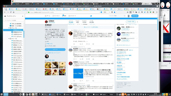Click the フォローする button on the profile
171x96 pixels.
tap(131, 22)
